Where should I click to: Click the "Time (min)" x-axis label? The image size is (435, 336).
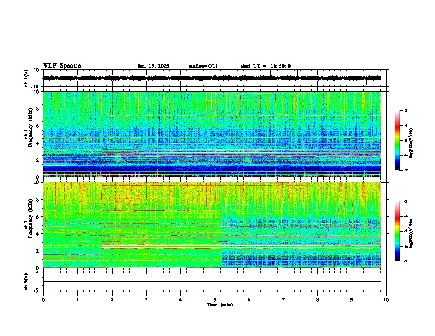point(220,305)
